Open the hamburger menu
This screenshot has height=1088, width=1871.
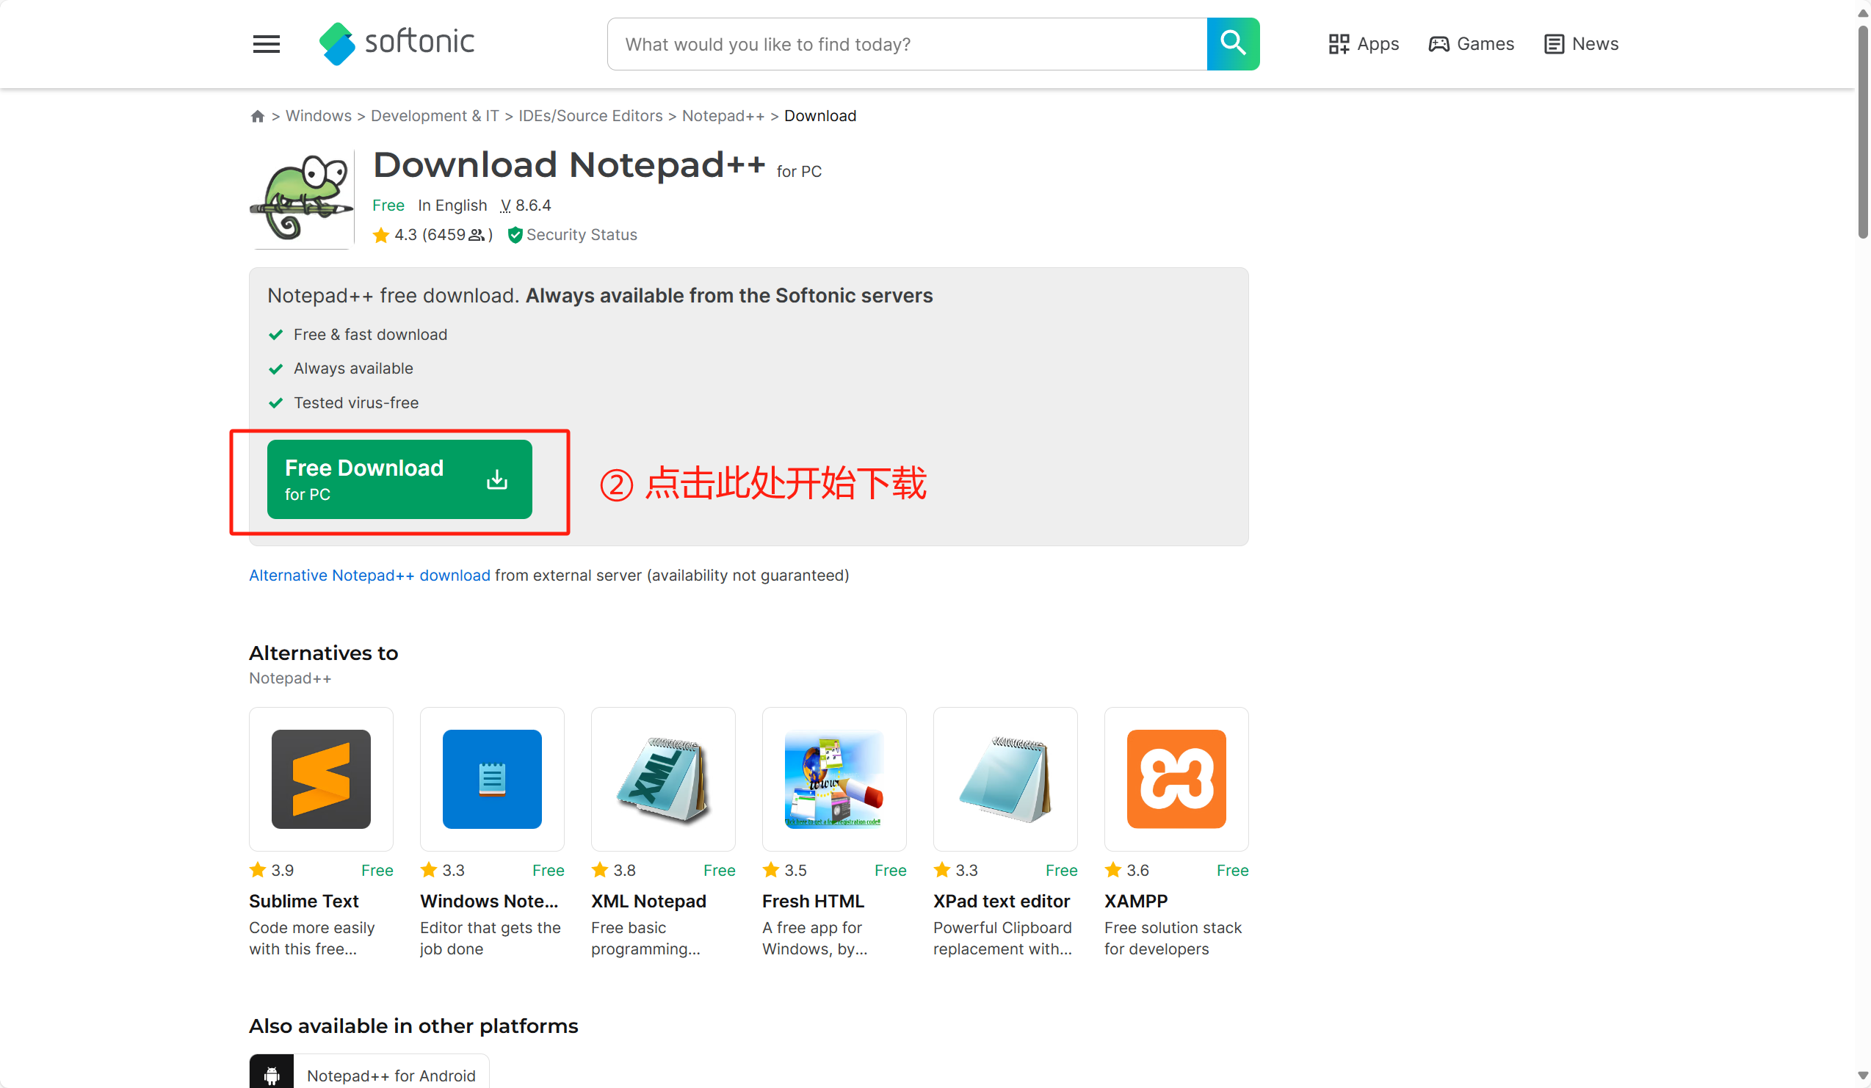pyautogui.click(x=266, y=44)
